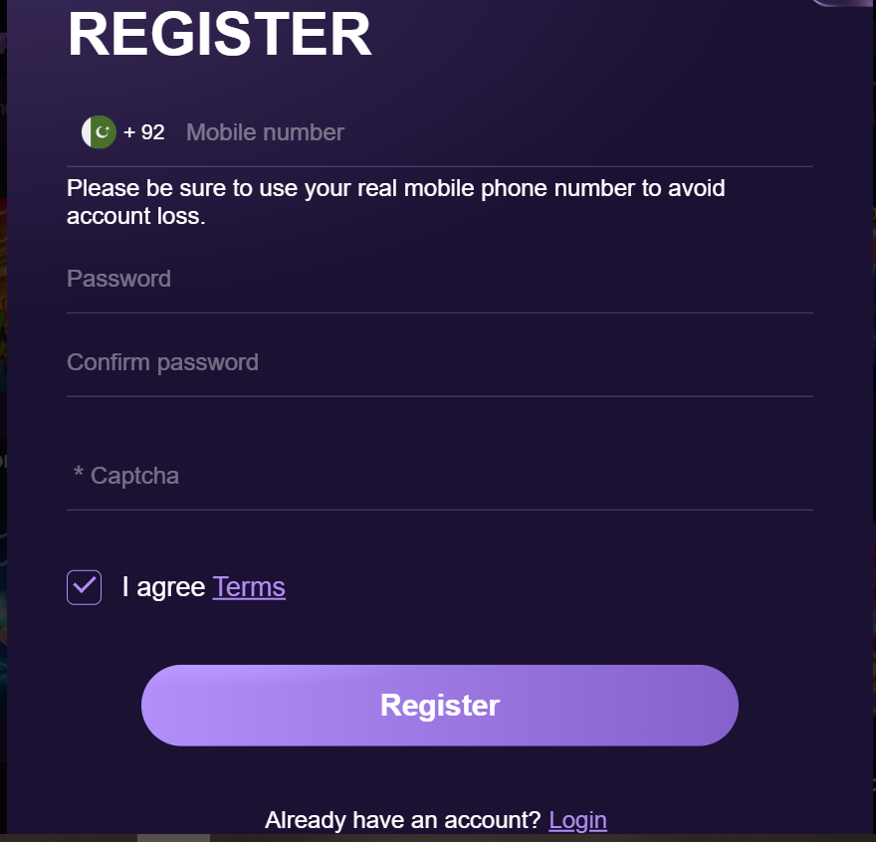Select the REGISTER page heading
The height and width of the screenshot is (842, 876).
point(218,35)
